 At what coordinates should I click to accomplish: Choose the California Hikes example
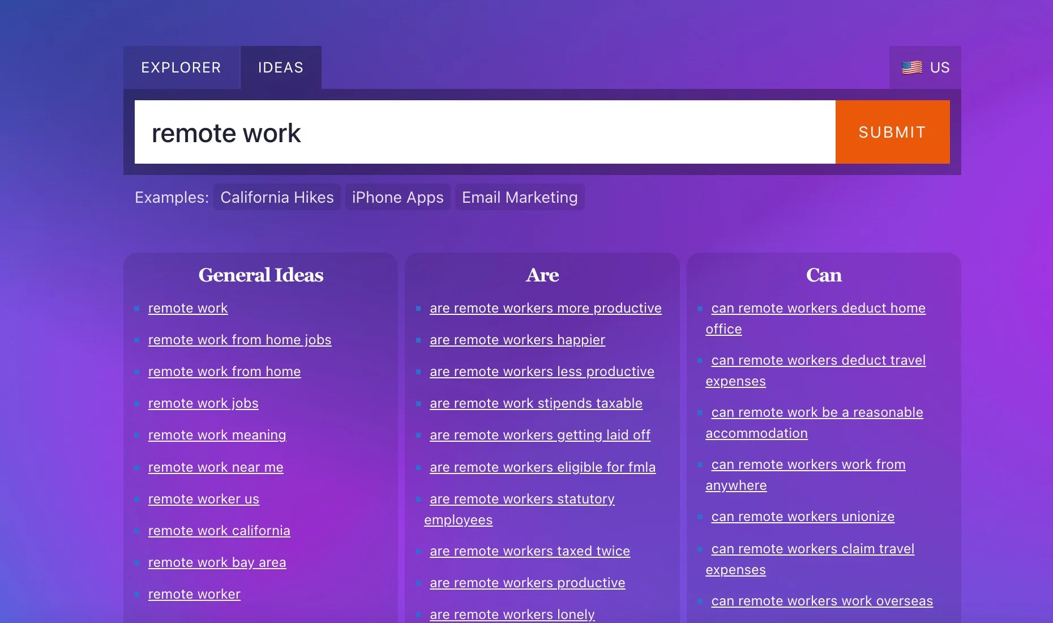[x=277, y=198]
